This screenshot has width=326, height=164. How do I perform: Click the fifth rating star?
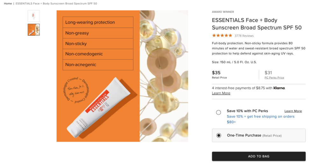[230, 36]
